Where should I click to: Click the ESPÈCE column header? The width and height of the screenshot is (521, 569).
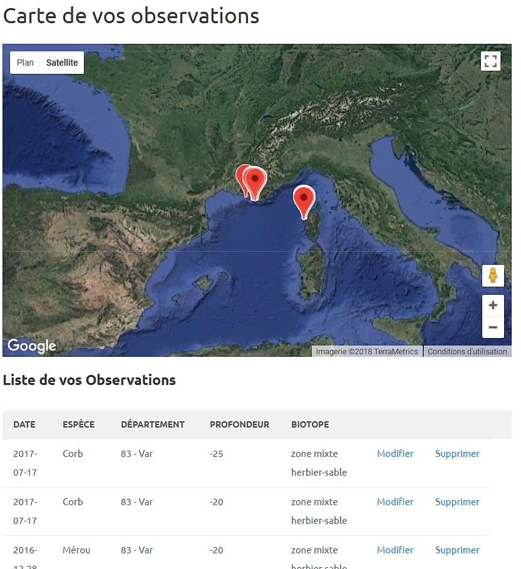[x=78, y=424]
